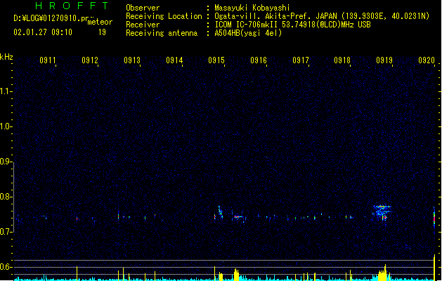This screenshot has width=442, height=281.
Task: Click the meteor count value 19
Action: [x=102, y=32]
